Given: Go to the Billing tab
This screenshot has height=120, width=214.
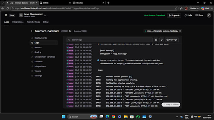Looking at the screenshot, I should pos(46,22).
